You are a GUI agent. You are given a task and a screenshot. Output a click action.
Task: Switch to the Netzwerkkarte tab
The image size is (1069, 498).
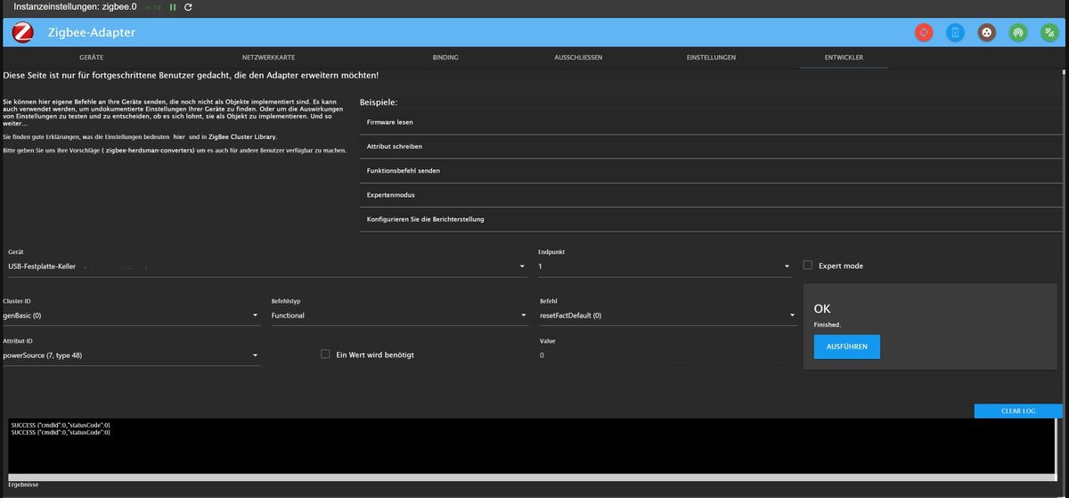(x=268, y=58)
